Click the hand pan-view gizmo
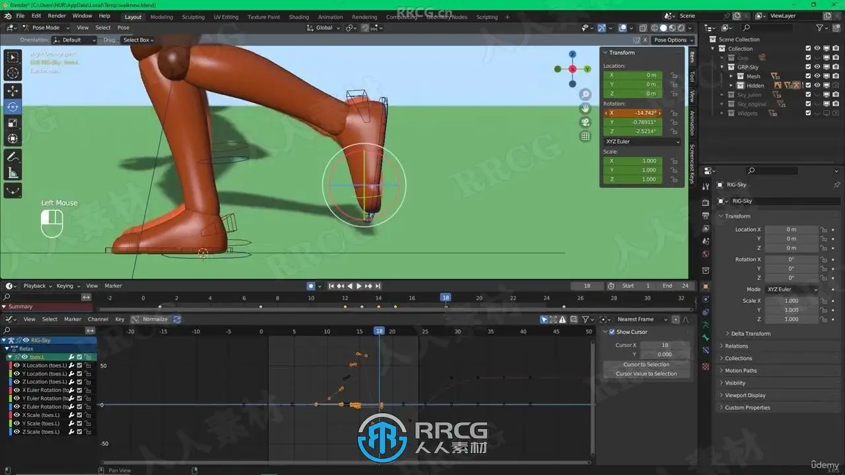 coord(586,109)
